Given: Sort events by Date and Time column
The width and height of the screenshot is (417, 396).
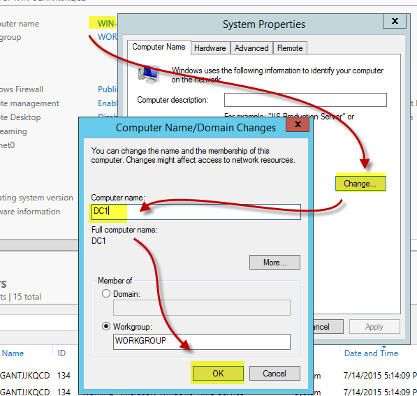Looking at the screenshot, I should [371, 353].
